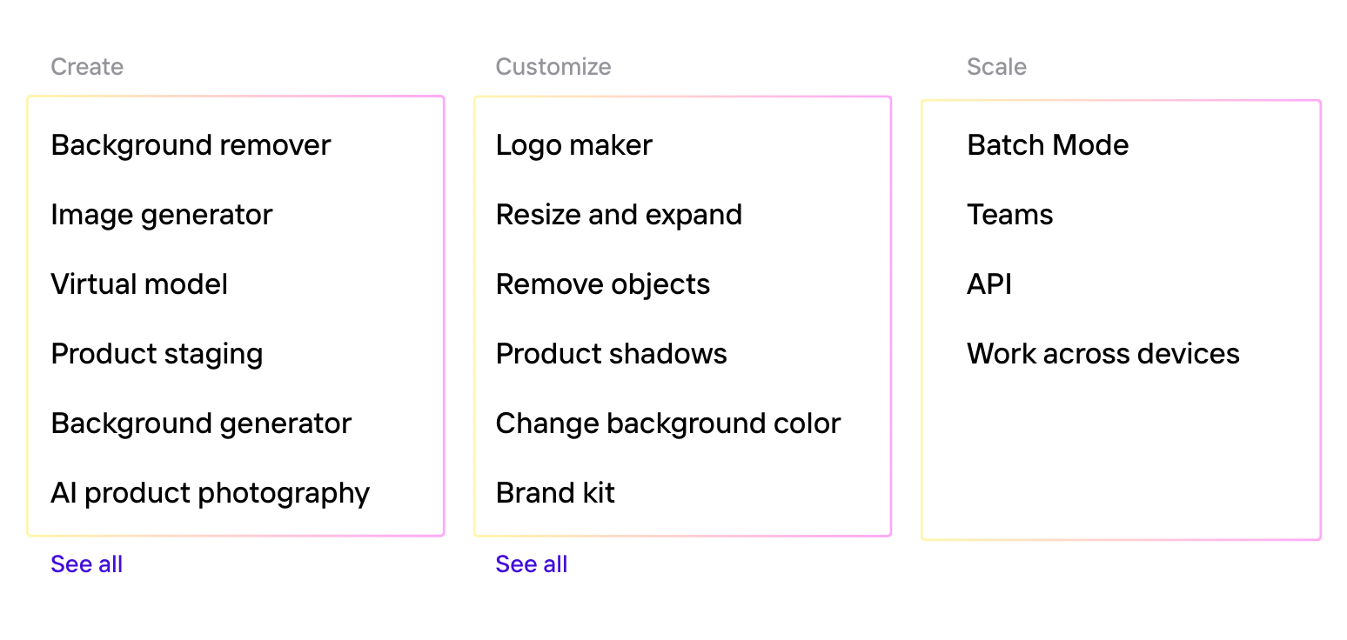Open Batch Mode feature
The width and height of the screenshot is (1347, 640).
coord(1048,145)
